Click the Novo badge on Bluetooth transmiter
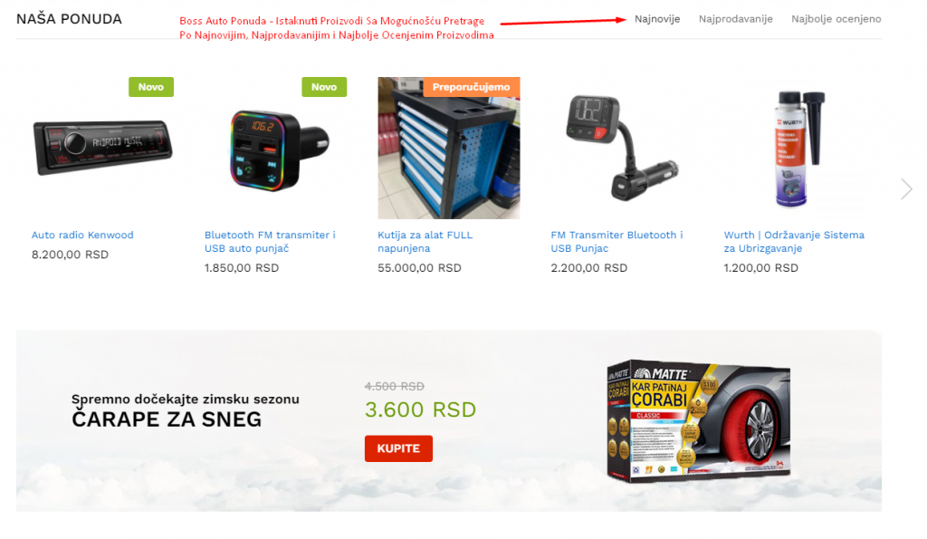 point(325,87)
